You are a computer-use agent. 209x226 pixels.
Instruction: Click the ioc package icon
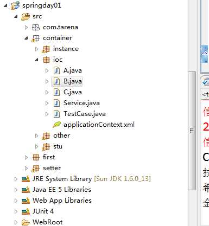coord(46,60)
